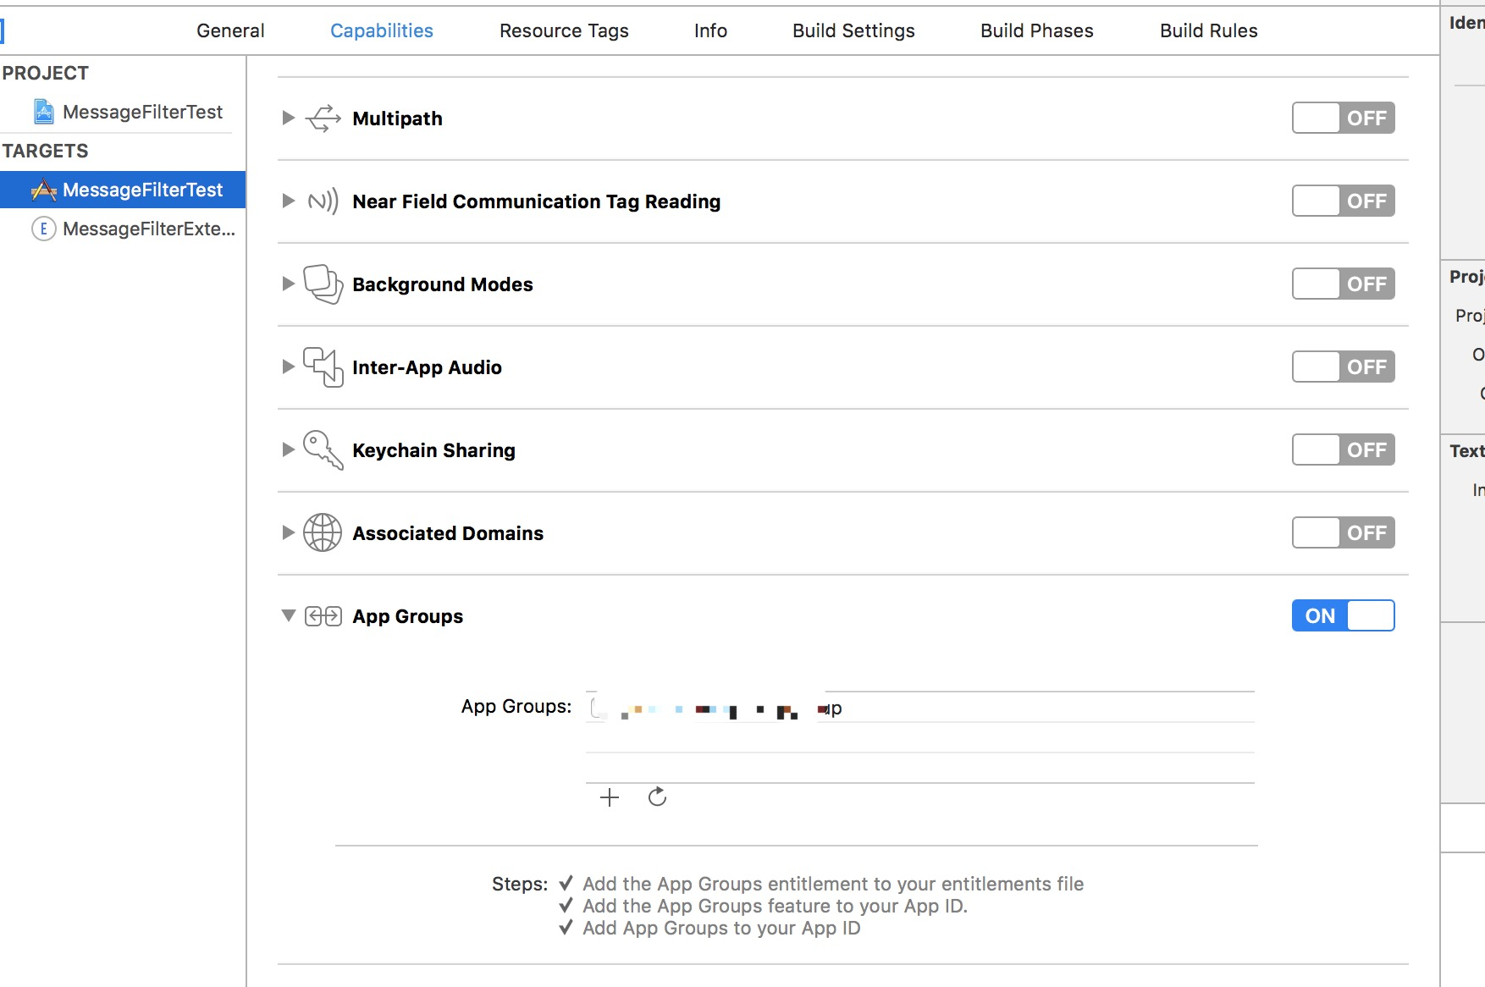
Task: Expand the Inter-App Audio section
Action: click(289, 367)
